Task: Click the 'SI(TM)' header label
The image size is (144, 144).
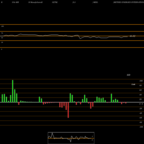Action: [x=55, y=2]
